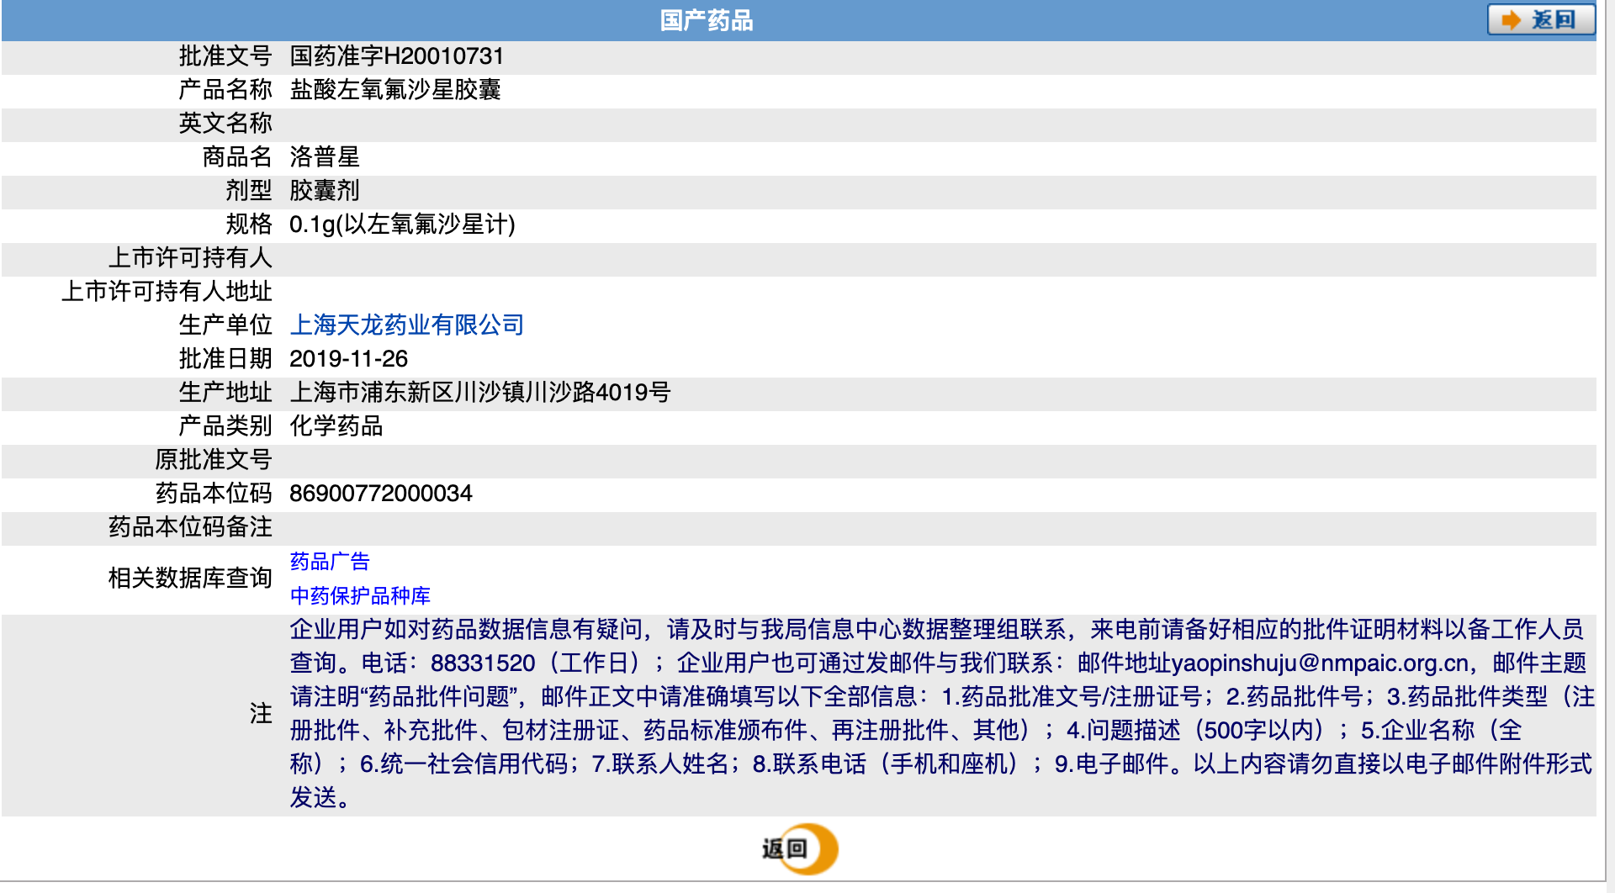Click the 批准文号 field label
1615x893 pixels.
225,56
